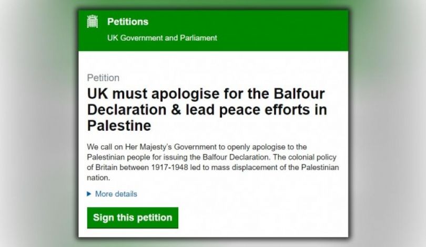The height and width of the screenshot is (247, 426).
Task: Click blank white space right of Sign button
Action: [x=263, y=218]
